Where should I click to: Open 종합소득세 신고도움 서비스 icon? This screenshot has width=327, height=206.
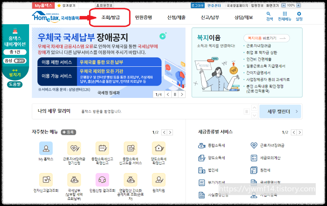pyautogui.click(x=130, y=148)
